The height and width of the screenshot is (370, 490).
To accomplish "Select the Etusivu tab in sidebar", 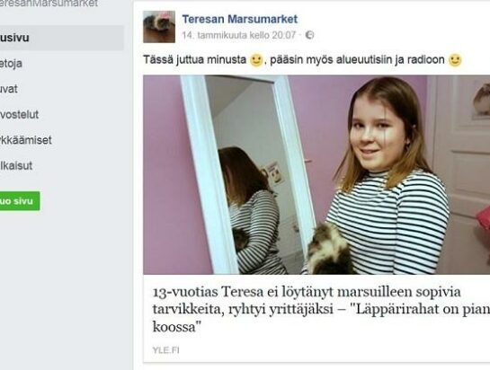I will 62,38.
